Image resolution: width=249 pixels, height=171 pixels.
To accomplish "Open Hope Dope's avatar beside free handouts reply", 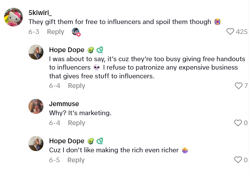I will pyautogui.click(x=36, y=52).
